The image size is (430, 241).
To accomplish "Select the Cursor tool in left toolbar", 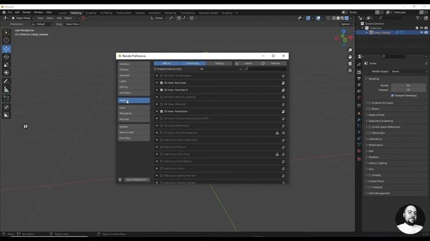I will 6,40.
